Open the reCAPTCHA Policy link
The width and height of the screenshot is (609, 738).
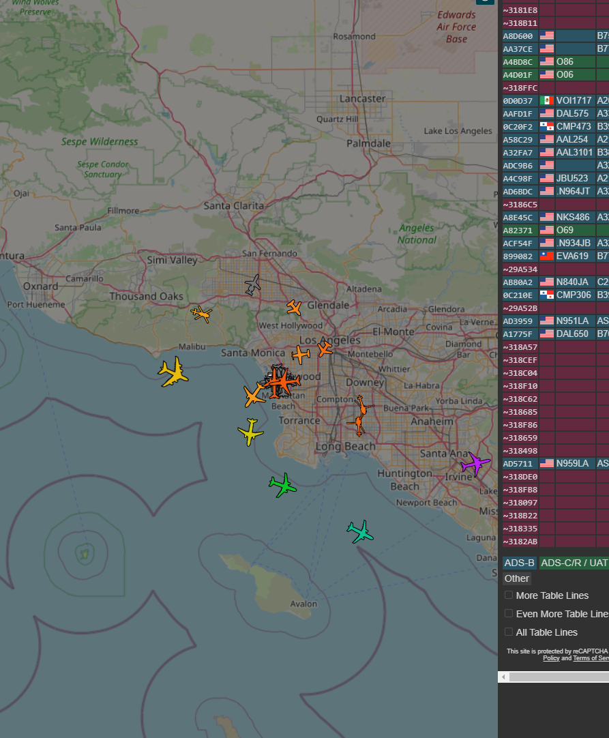(x=551, y=658)
